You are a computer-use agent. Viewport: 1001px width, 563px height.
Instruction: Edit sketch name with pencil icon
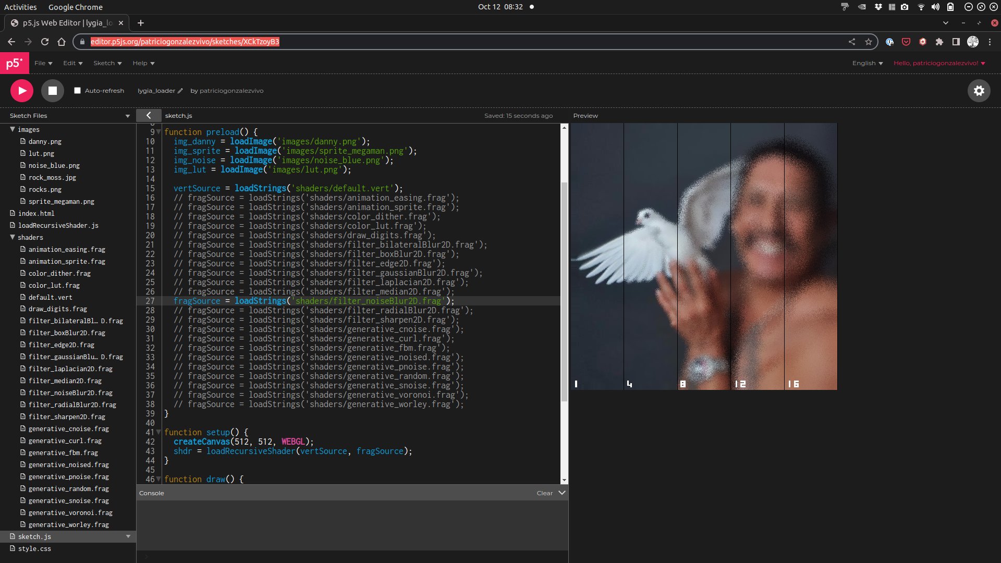click(x=180, y=91)
